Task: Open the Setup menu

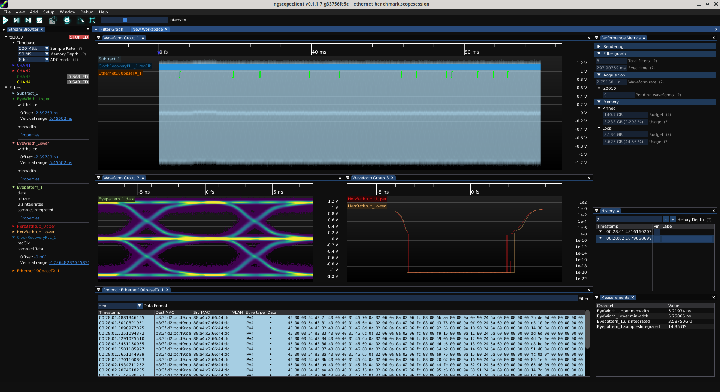Action: (x=48, y=12)
